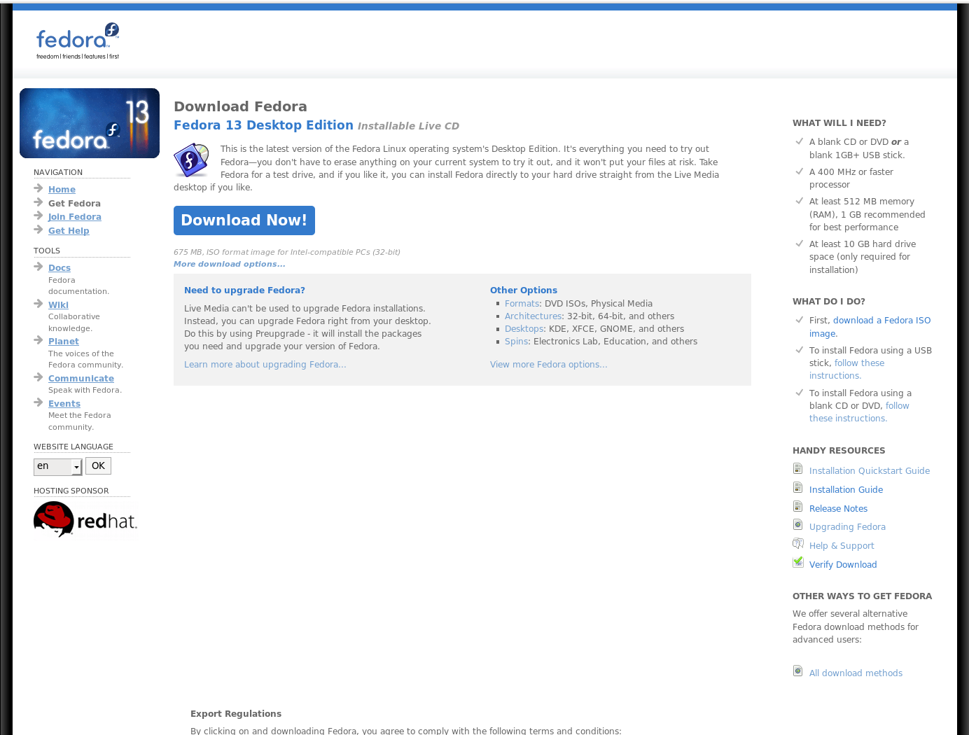Open the Architectures option link

pos(533,316)
